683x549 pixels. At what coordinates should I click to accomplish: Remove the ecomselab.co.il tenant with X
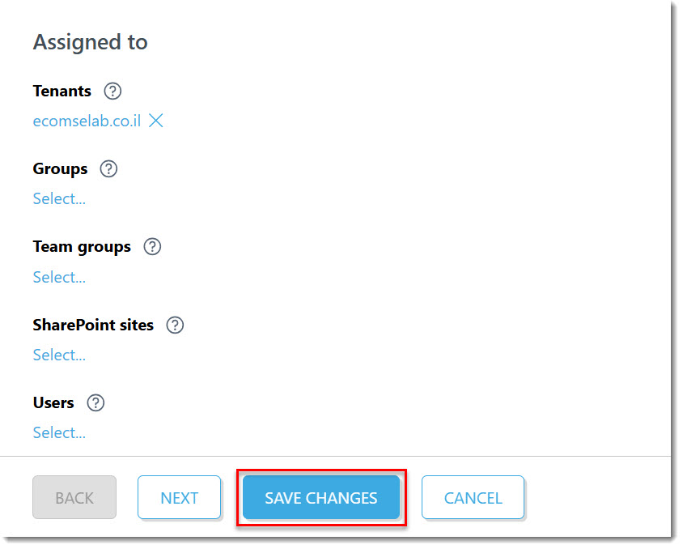pyautogui.click(x=156, y=121)
